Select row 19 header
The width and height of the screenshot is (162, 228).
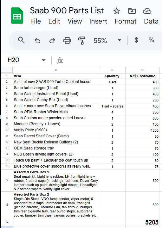pos(7,222)
